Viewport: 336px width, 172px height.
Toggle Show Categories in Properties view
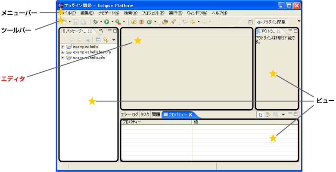pos(260,115)
